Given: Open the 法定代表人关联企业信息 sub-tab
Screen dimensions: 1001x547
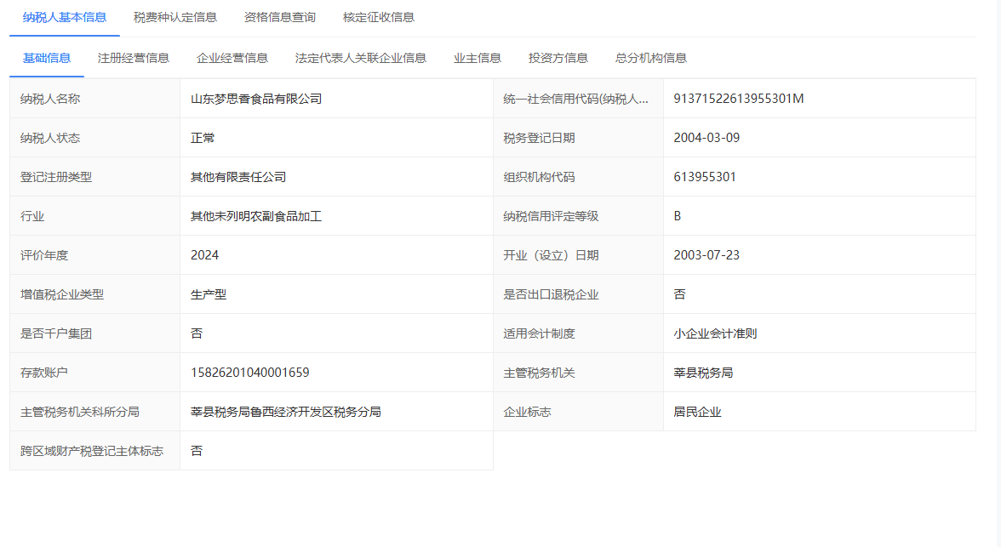Looking at the screenshot, I should tap(361, 58).
